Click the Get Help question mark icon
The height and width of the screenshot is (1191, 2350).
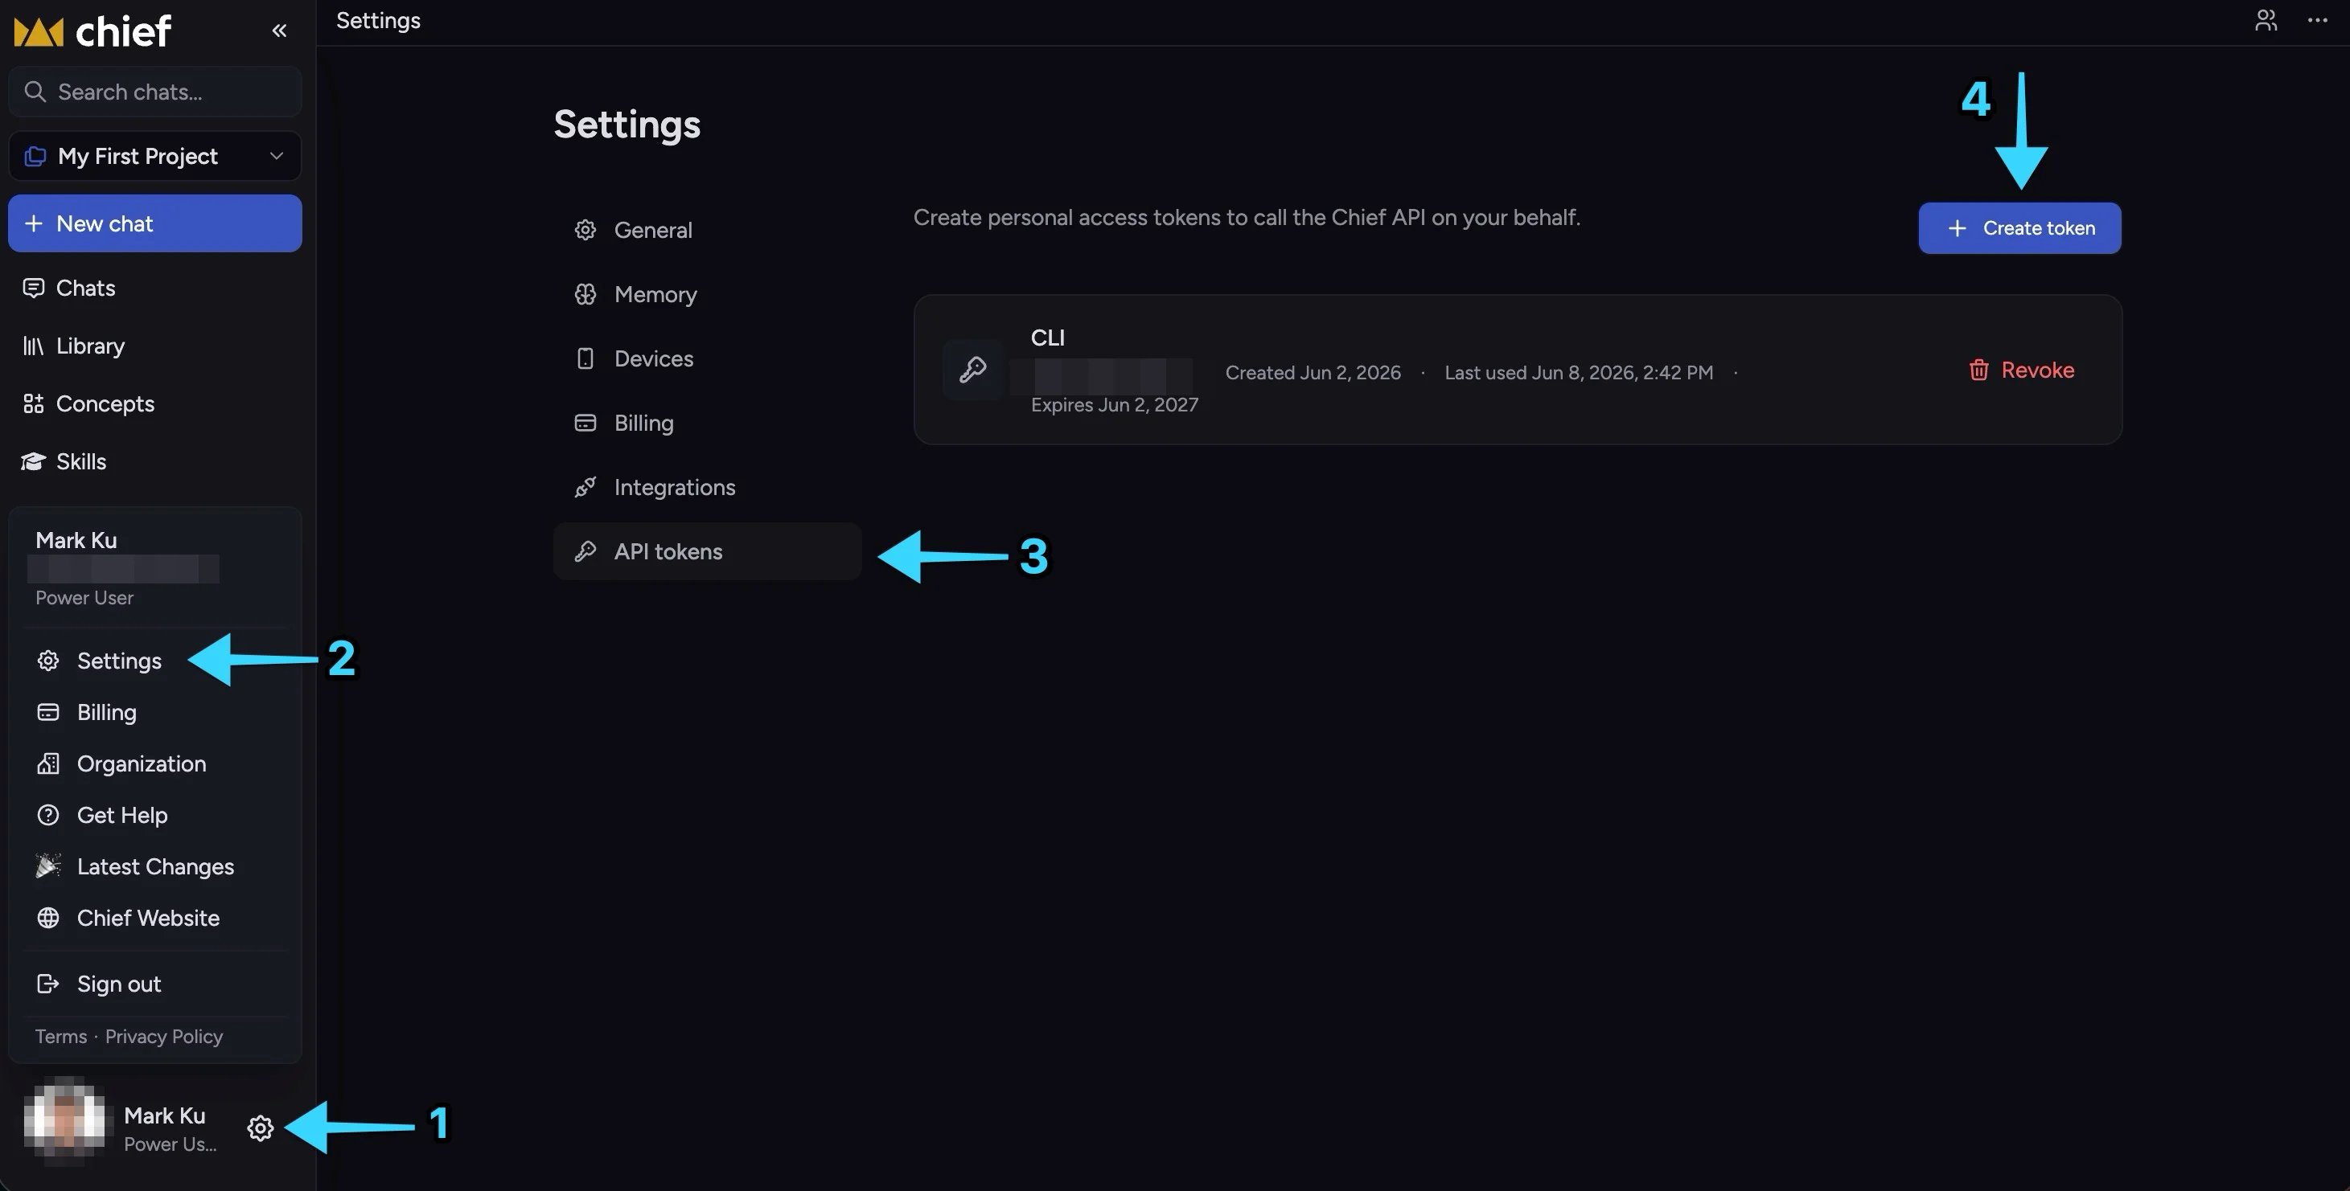48,815
